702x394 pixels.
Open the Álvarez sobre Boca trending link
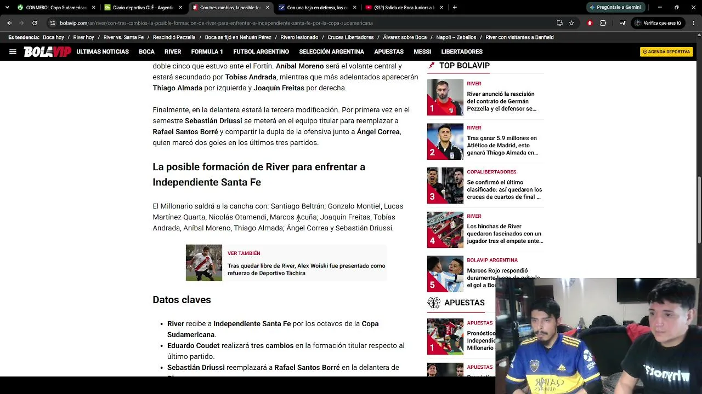point(405,37)
